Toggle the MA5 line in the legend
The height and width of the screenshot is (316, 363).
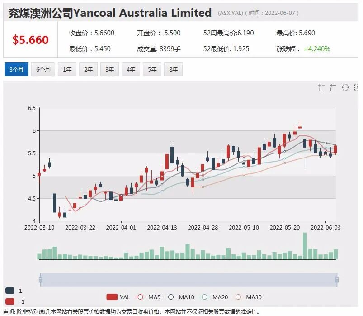(x=148, y=297)
